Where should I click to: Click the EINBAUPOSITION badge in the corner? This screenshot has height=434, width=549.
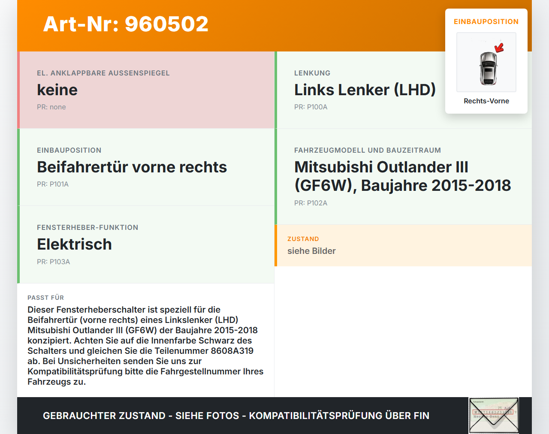point(486,21)
